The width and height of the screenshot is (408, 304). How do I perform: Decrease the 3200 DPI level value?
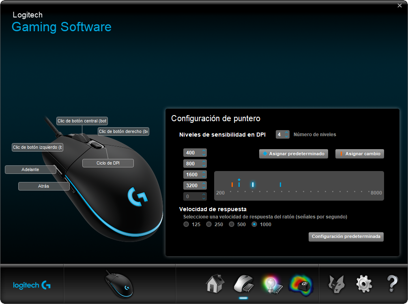tap(204, 188)
